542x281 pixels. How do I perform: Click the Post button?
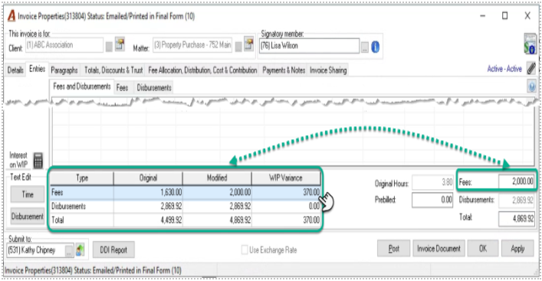[394, 249]
